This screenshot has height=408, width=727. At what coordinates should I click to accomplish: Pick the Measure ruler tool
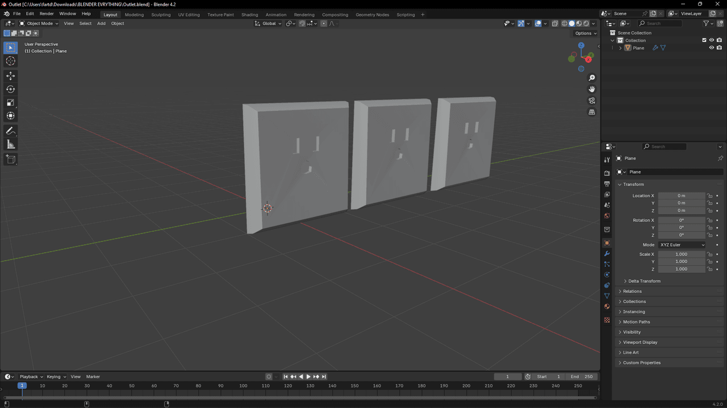tap(10, 144)
